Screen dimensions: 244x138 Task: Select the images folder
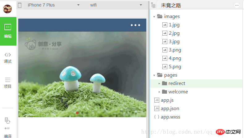coord(168,16)
